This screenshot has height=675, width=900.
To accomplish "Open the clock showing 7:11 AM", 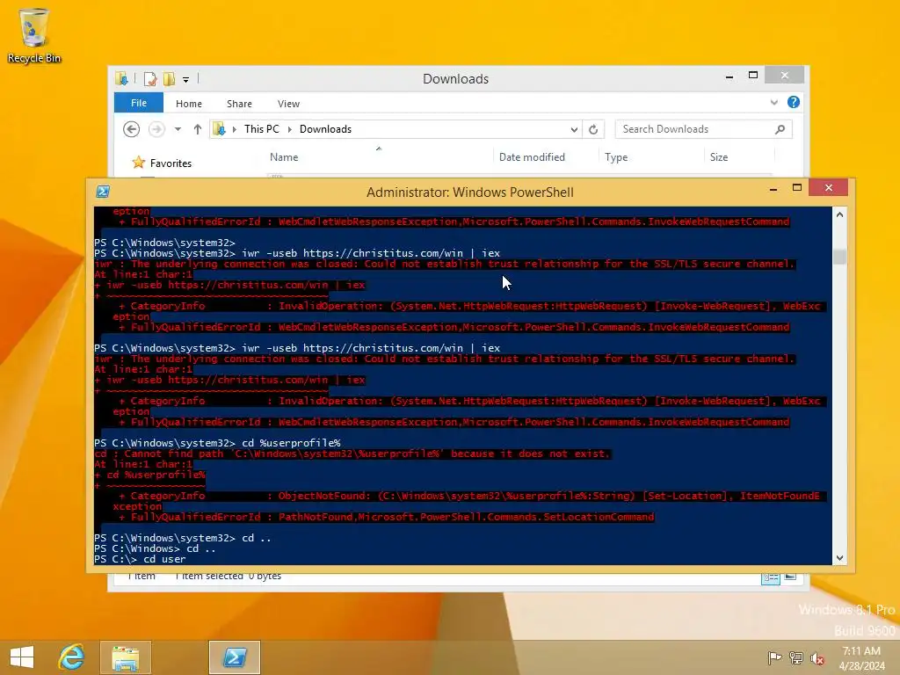I will 861,658.
